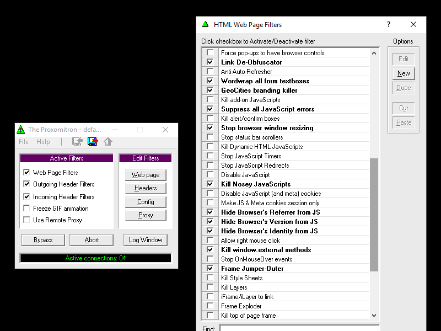The width and height of the screenshot is (441, 331).
Task: Click the New filter button
Action: (x=404, y=73)
